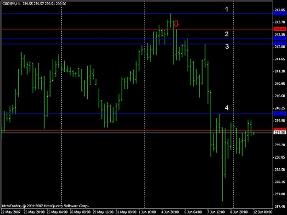Select the white 239.56 current price tag
The width and height of the screenshot is (287, 215).
280,132
